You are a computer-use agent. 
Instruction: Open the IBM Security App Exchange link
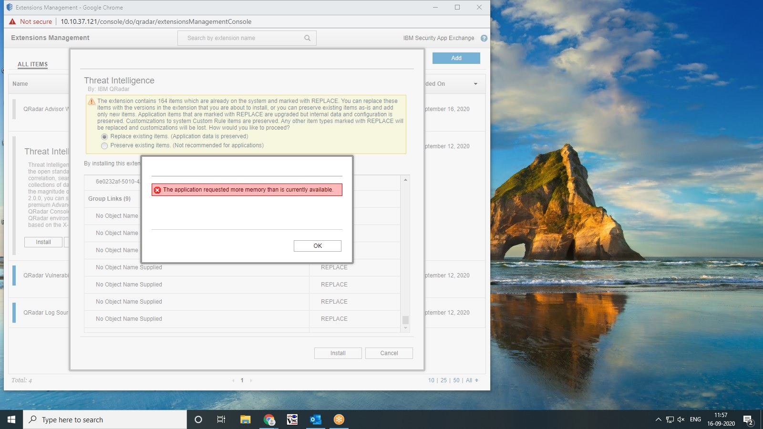click(x=439, y=38)
